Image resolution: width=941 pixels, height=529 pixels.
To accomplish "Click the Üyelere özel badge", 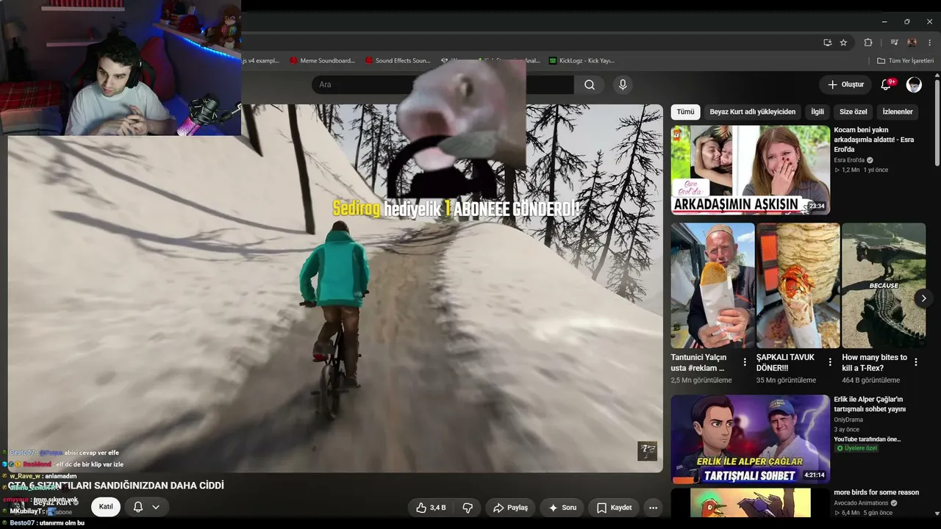I will [856, 448].
